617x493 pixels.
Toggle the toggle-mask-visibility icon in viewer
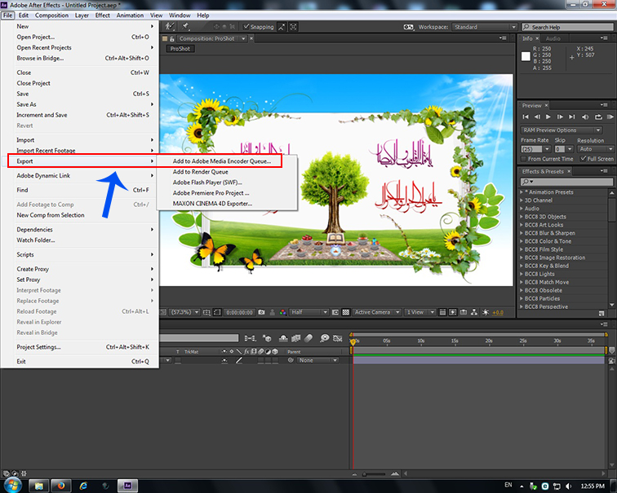(217, 312)
